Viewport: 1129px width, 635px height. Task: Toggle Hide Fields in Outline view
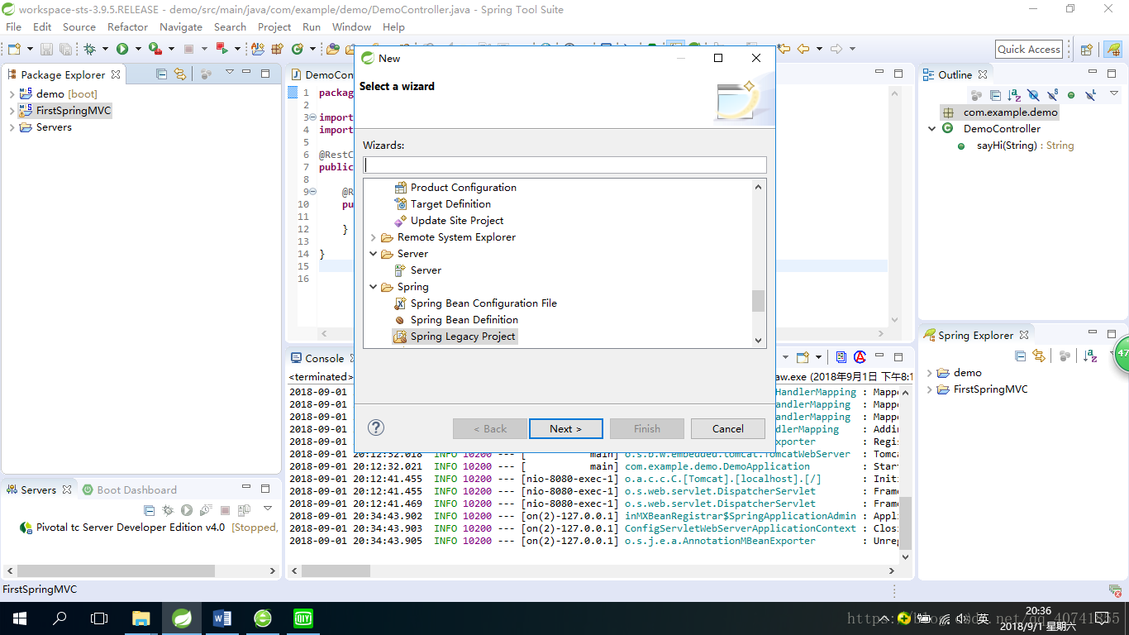click(x=1033, y=95)
